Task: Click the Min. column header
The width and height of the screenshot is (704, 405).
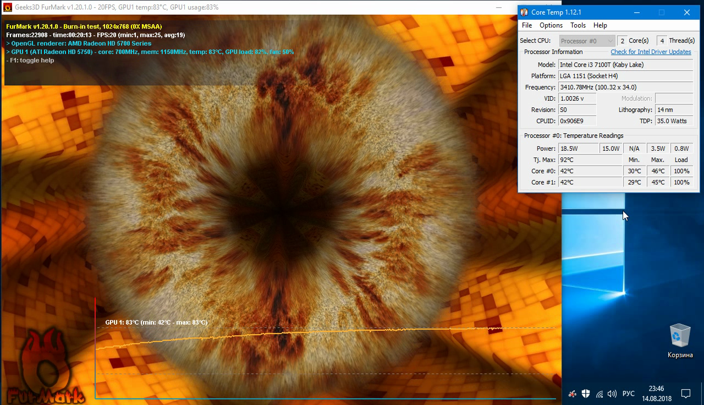Action: tap(634, 160)
